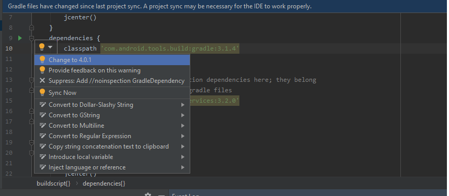Viewport: 449px width, 196px height.
Task: Choose Provide feedback on this warning
Action: (x=112, y=70)
